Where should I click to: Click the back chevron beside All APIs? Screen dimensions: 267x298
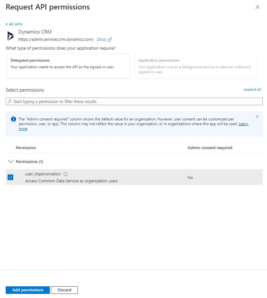7,24
